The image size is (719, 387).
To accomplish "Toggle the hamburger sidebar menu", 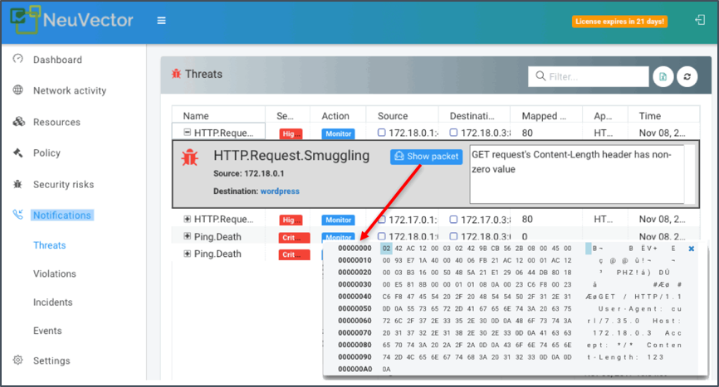I will (x=161, y=21).
